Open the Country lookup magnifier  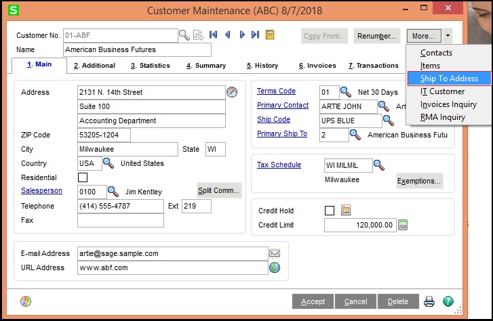pos(109,163)
